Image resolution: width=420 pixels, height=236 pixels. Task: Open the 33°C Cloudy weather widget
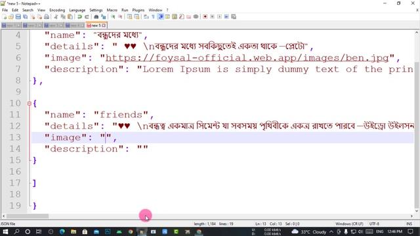pyautogui.click(x=309, y=231)
